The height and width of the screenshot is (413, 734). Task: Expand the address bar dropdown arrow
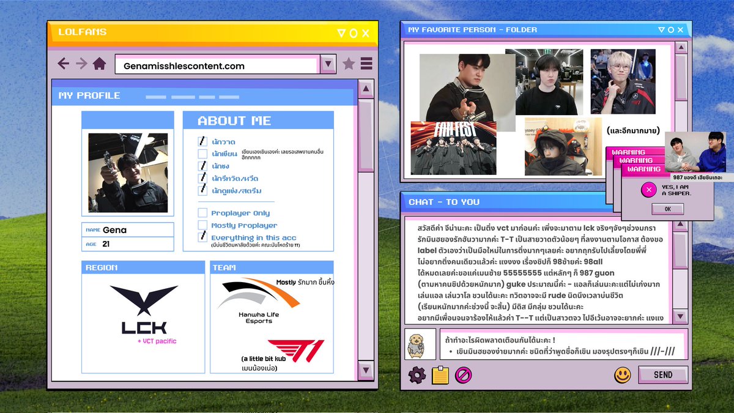(x=328, y=64)
